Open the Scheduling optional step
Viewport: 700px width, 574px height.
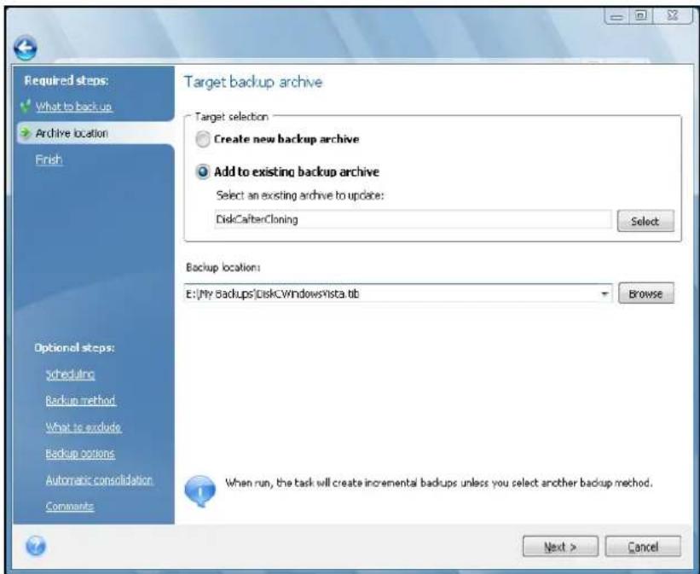pyautogui.click(x=70, y=374)
